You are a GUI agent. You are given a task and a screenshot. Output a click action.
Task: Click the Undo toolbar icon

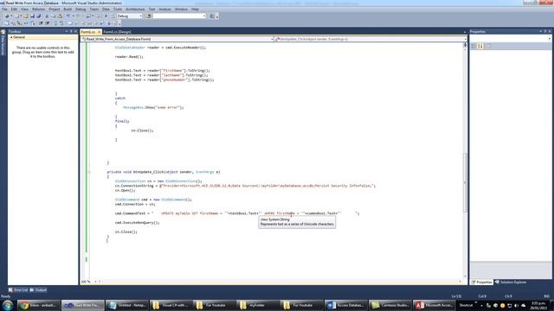pos(68,16)
